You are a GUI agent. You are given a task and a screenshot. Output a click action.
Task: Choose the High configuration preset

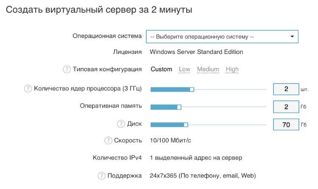tap(232, 69)
